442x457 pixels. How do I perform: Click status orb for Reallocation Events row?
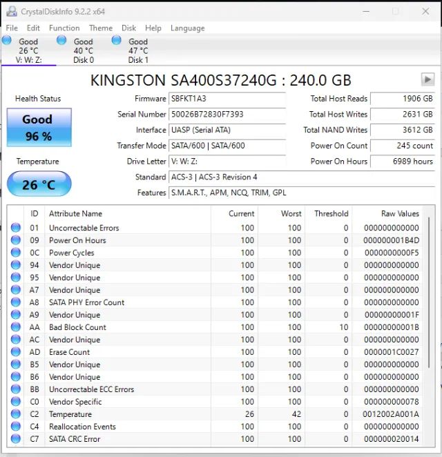click(16, 427)
